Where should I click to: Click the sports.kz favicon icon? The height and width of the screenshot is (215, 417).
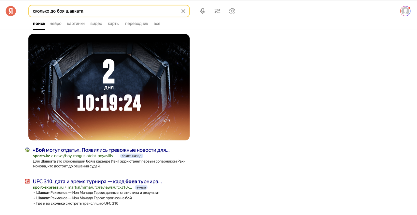(27, 150)
